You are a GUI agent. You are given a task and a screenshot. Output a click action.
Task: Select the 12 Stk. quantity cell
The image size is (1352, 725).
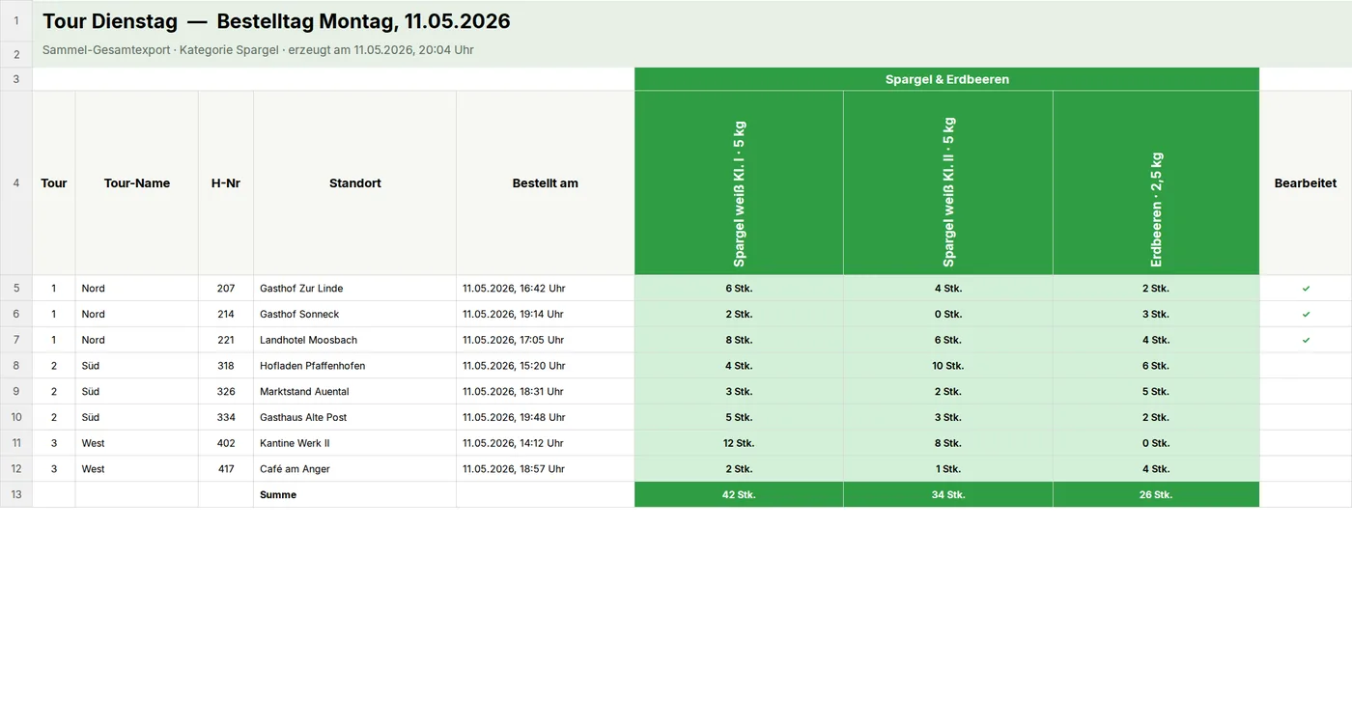coord(739,443)
